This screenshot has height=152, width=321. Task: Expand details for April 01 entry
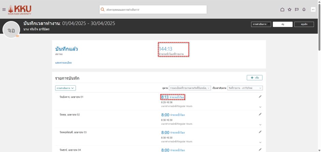tap(260, 107)
